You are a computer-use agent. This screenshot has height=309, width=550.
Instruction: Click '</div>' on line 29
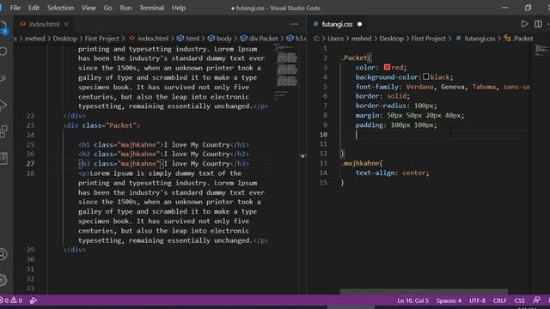[75, 250]
